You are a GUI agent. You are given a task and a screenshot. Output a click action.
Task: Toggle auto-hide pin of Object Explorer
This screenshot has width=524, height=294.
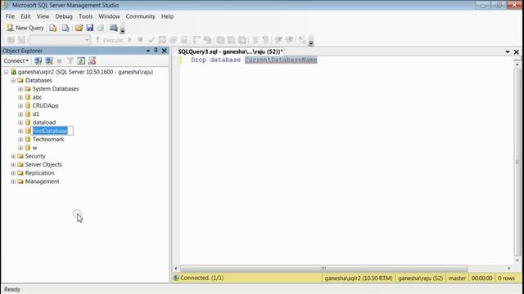156,51
